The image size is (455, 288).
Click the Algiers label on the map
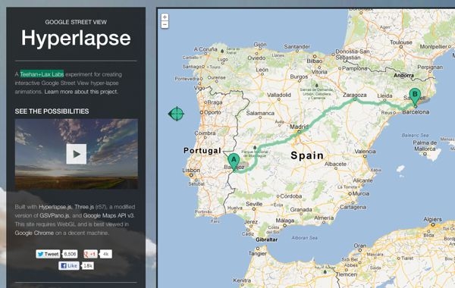pyautogui.click(x=433, y=219)
